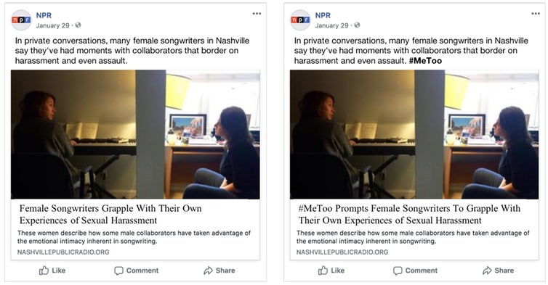Open NPR page name link on right post
Viewport: 548px width, 285px height.
pyautogui.click(x=323, y=15)
